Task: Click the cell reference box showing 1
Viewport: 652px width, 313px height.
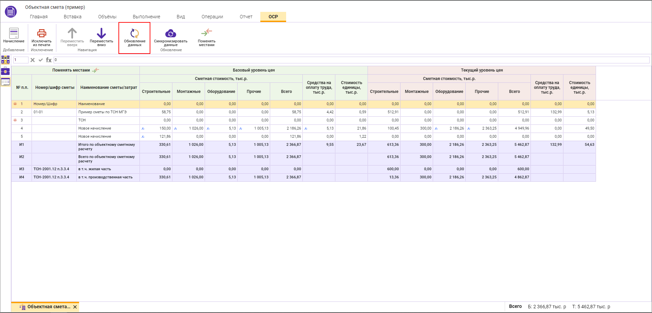Action: click(20, 60)
